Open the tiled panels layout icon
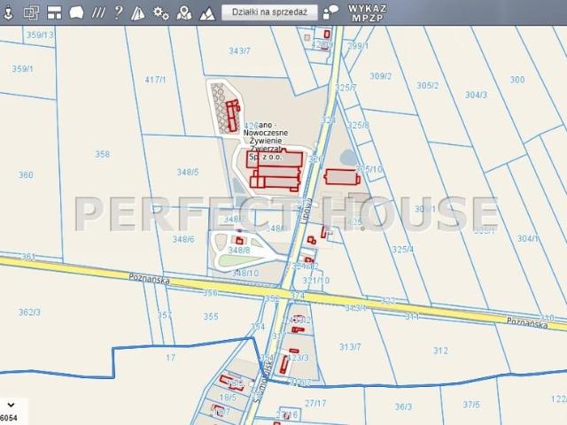Screen dimensions: 567x425 click(54, 13)
